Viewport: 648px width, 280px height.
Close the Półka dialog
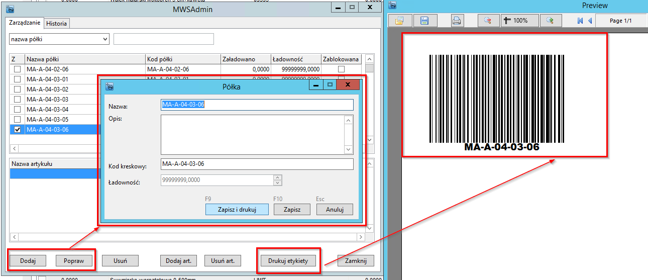tap(347, 85)
